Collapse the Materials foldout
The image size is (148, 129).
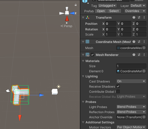(83, 61)
